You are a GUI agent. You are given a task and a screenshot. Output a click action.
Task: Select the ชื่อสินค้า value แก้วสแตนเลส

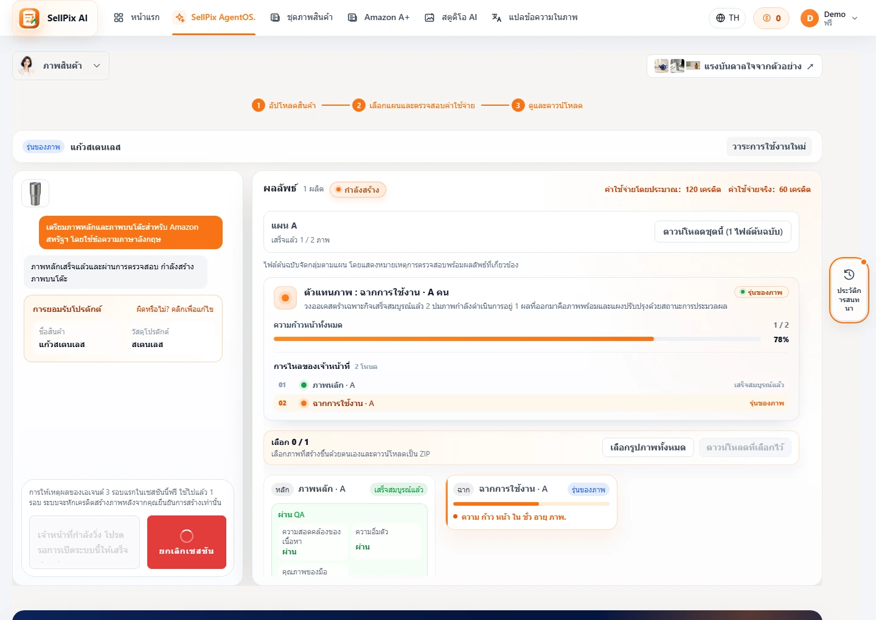62,345
